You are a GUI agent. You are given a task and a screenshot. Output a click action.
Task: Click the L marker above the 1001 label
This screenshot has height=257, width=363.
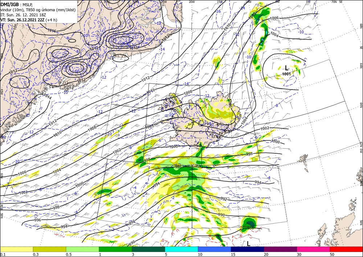click(x=286, y=68)
